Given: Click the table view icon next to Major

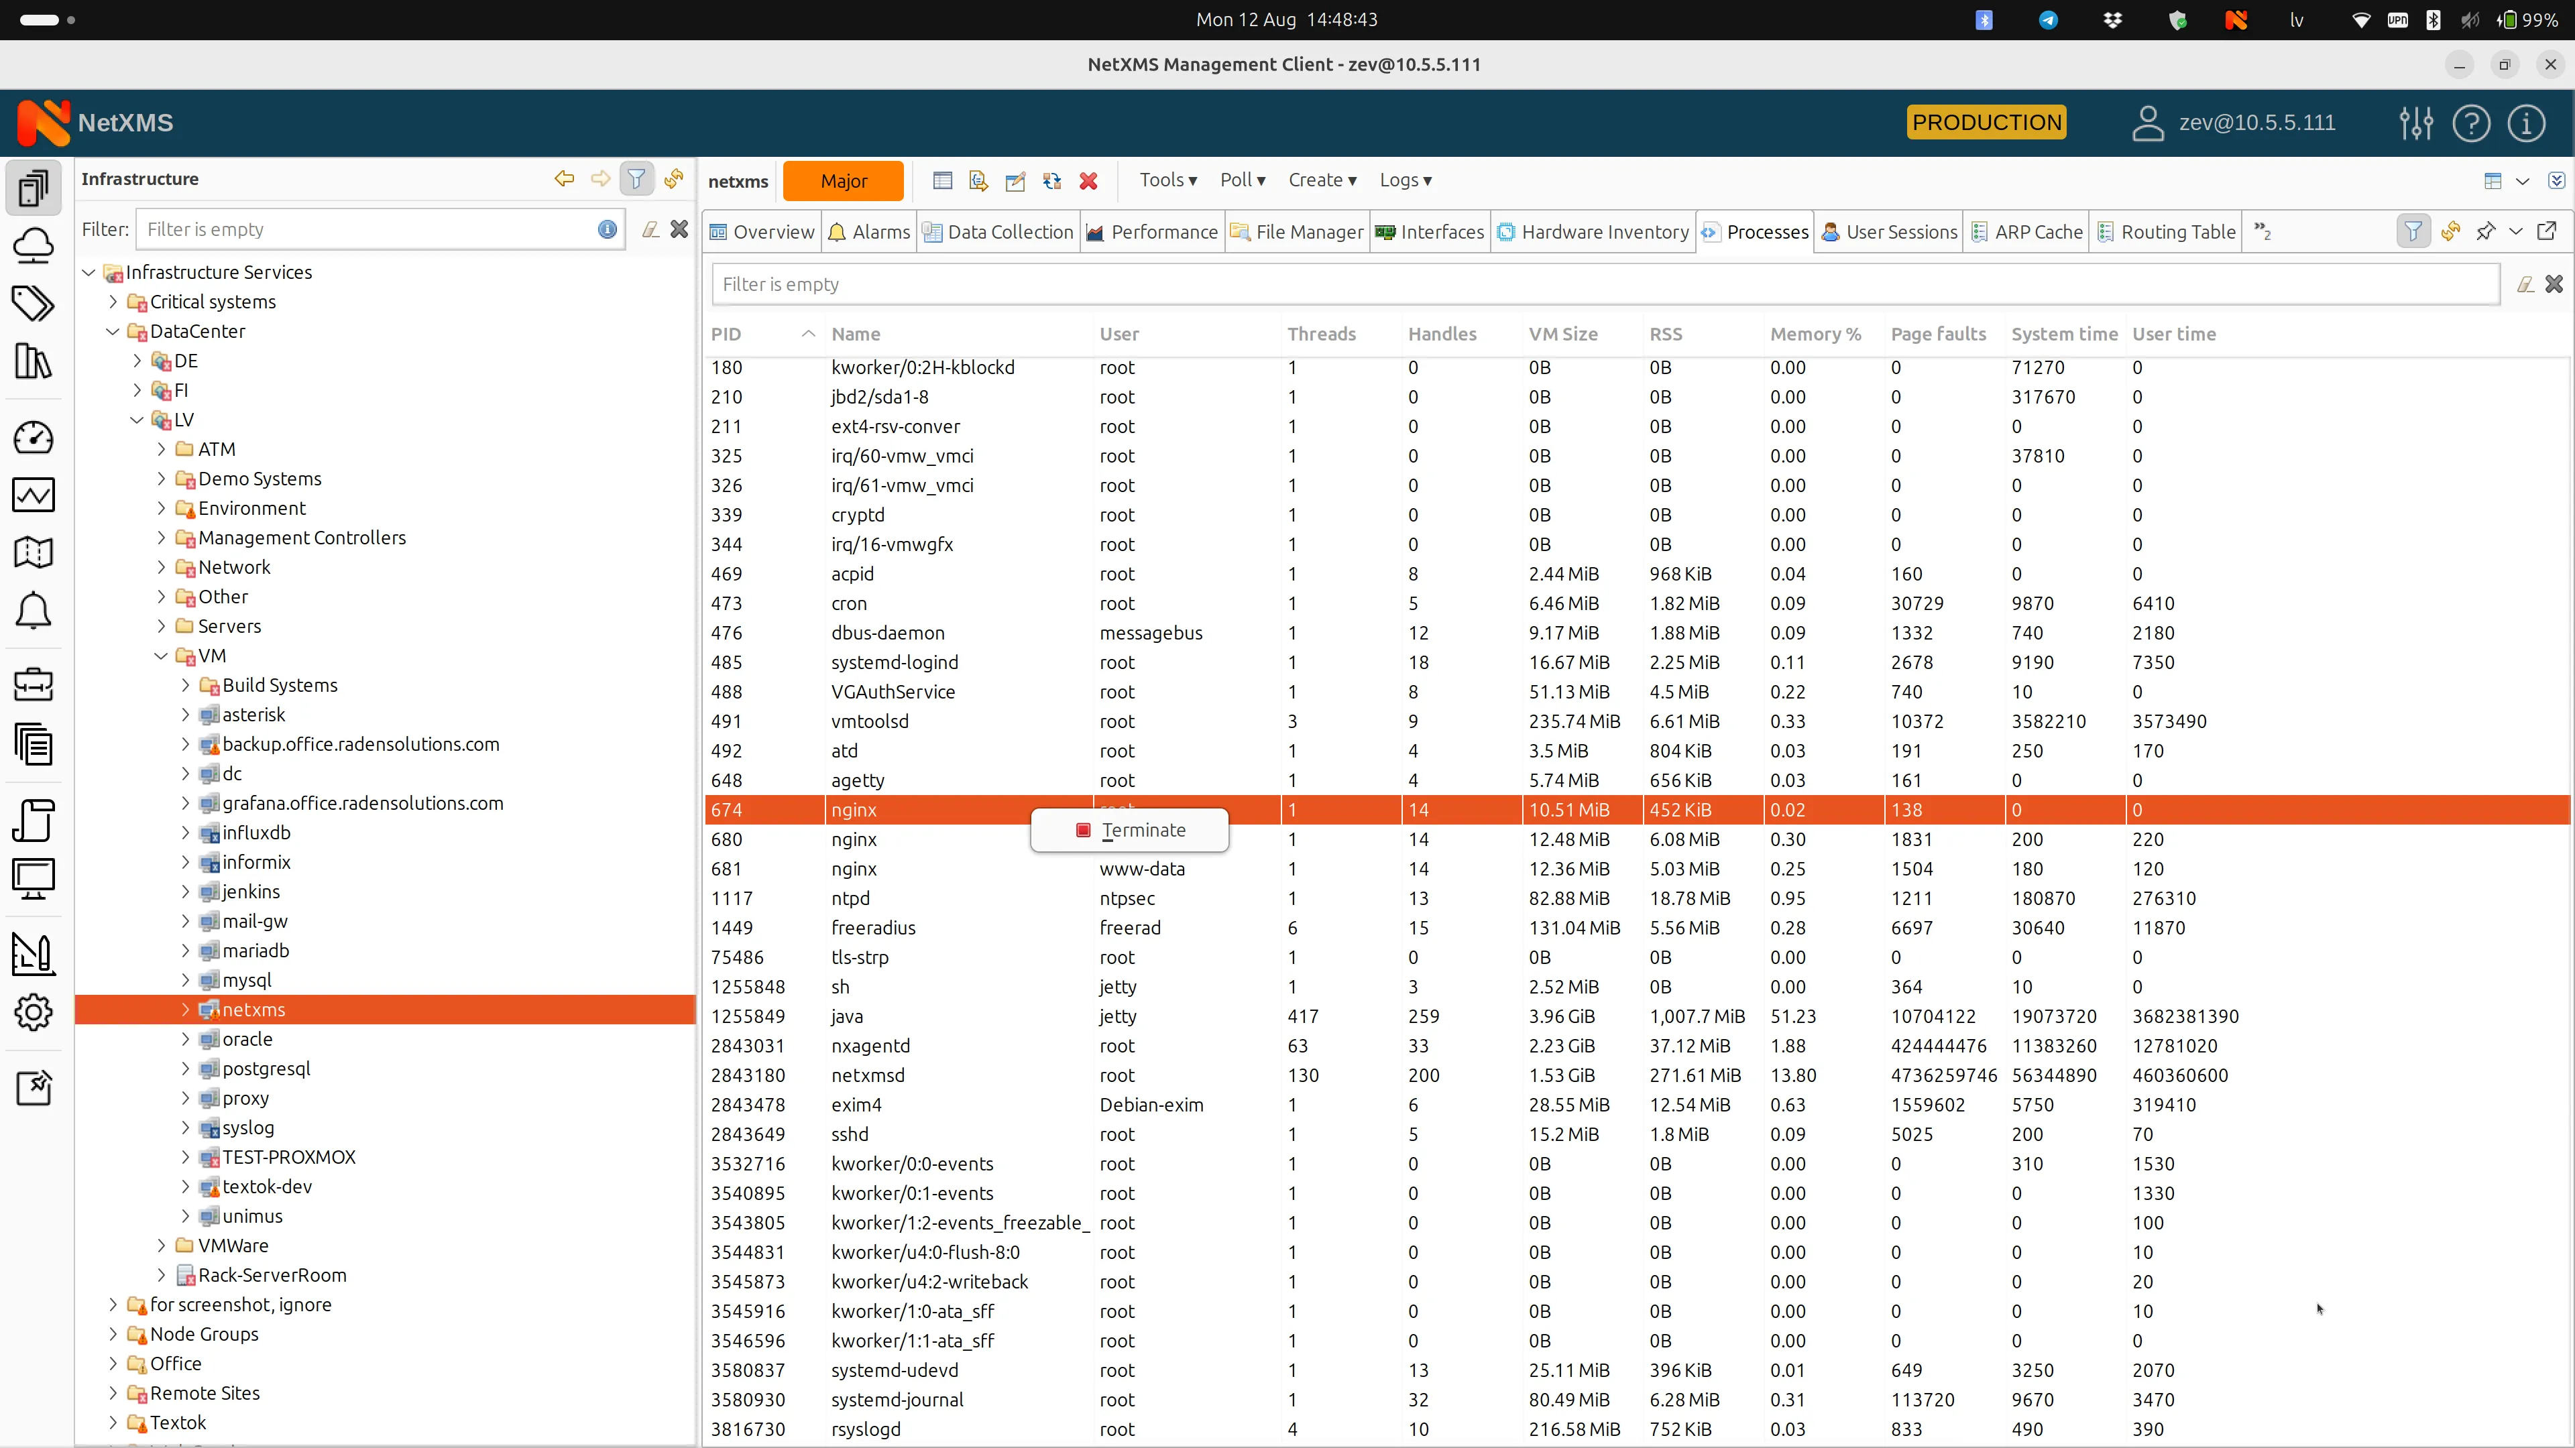Looking at the screenshot, I should click(x=943, y=181).
